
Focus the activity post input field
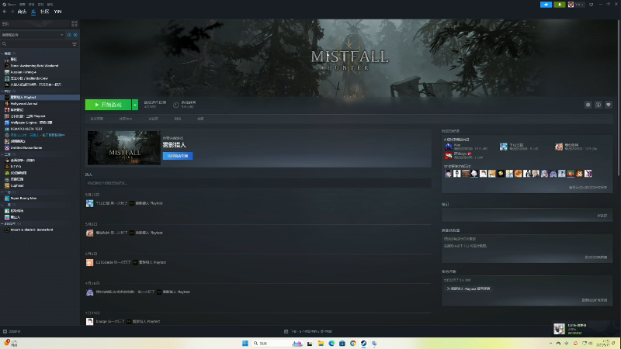click(258, 183)
